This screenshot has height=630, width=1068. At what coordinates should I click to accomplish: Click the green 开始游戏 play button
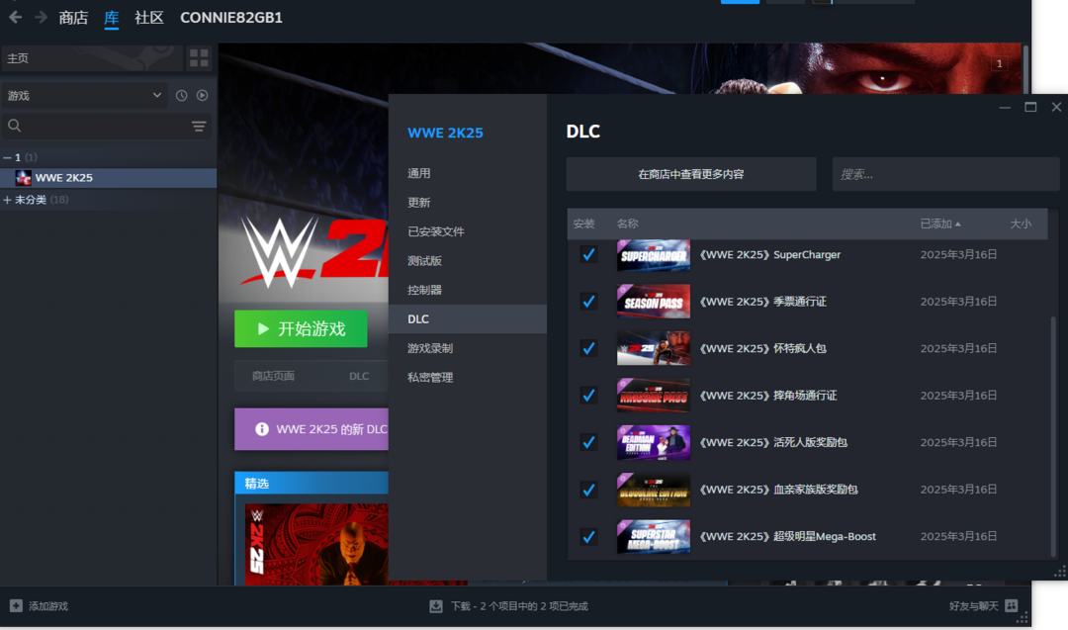[x=301, y=329]
